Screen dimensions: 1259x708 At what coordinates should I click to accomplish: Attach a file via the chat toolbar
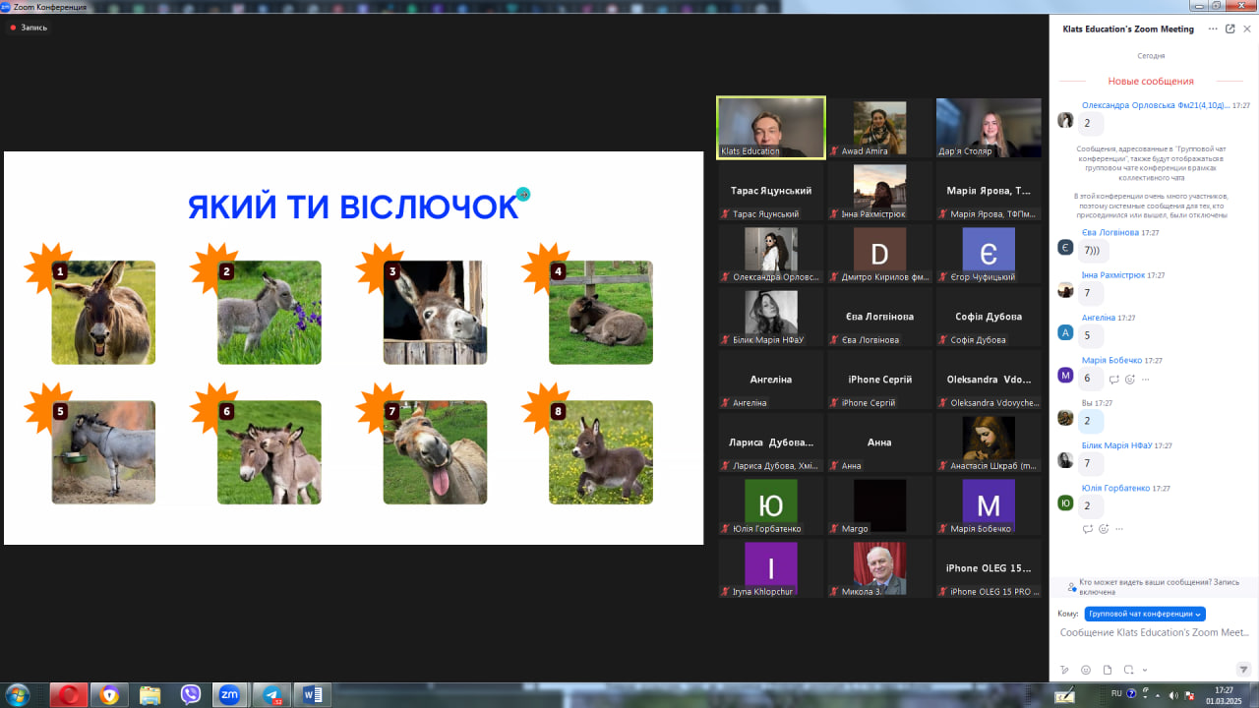[1108, 670]
